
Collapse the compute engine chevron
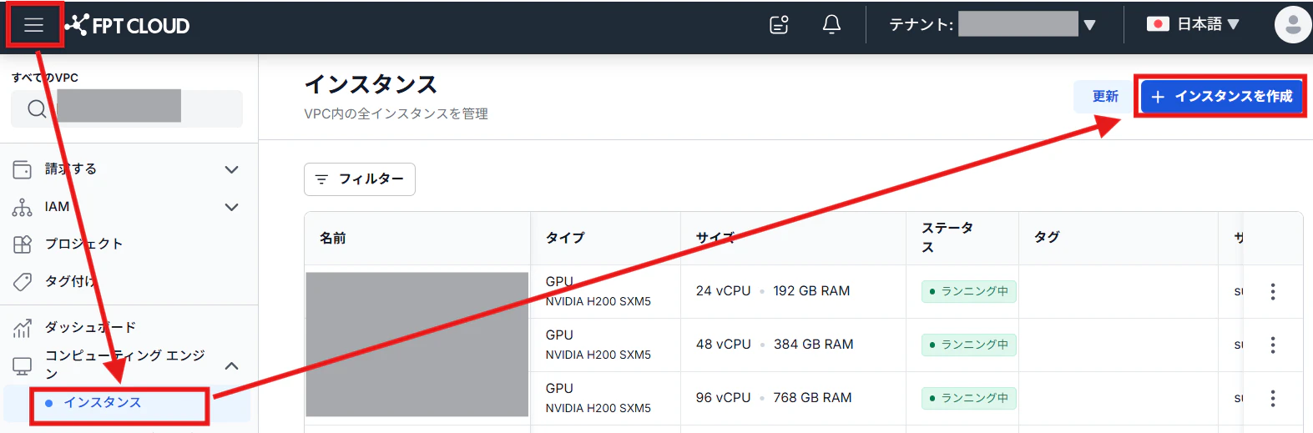[232, 365]
